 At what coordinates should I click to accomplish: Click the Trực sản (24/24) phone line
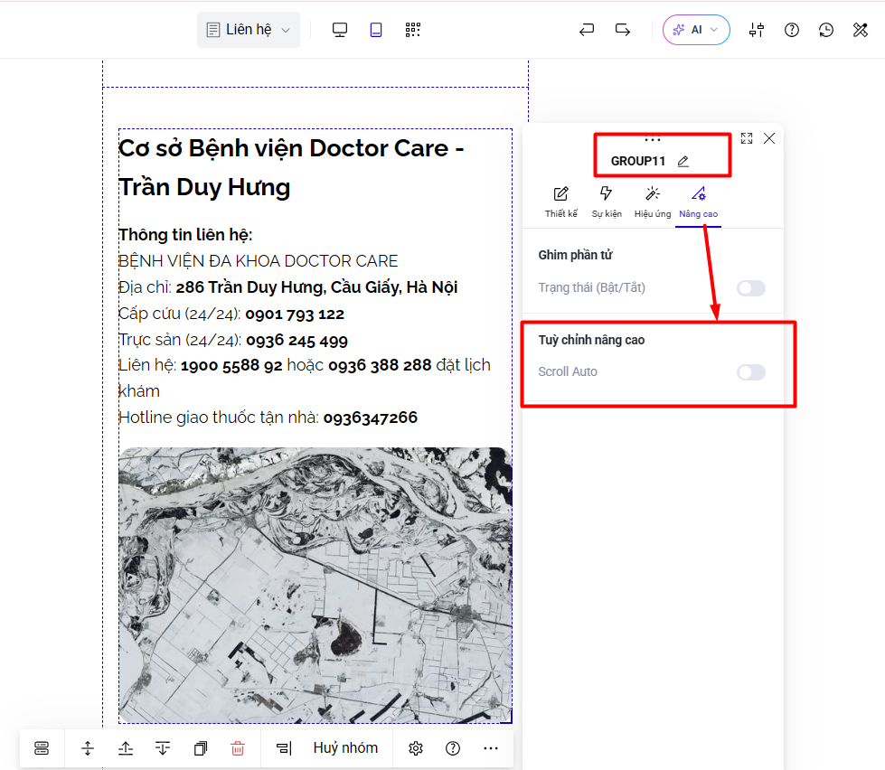[x=233, y=340]
